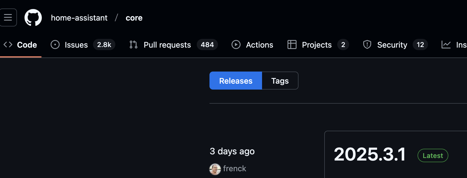Click frenck's avatar thumbnail
This screenshot has width=467, height=178.
click(x=215, y=169)
